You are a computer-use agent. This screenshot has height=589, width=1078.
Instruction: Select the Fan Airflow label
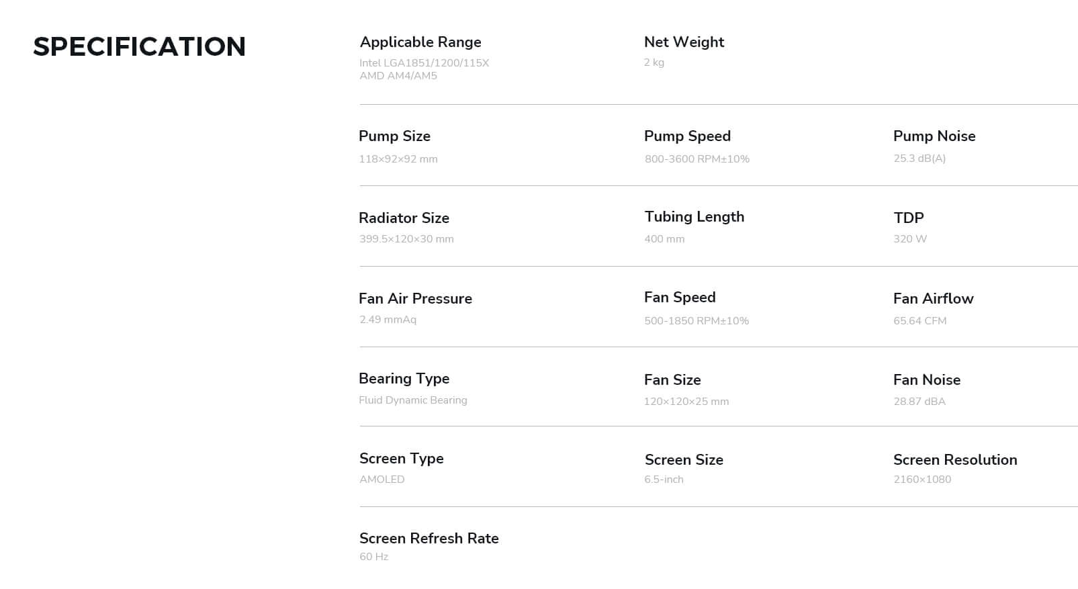tap(934, 298)
